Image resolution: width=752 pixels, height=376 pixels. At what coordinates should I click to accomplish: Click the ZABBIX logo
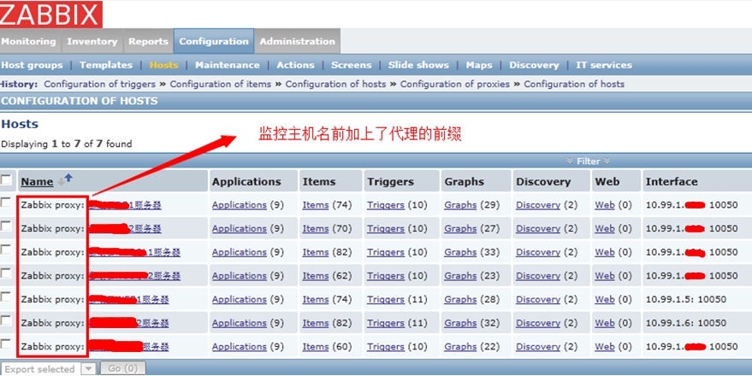50,14
